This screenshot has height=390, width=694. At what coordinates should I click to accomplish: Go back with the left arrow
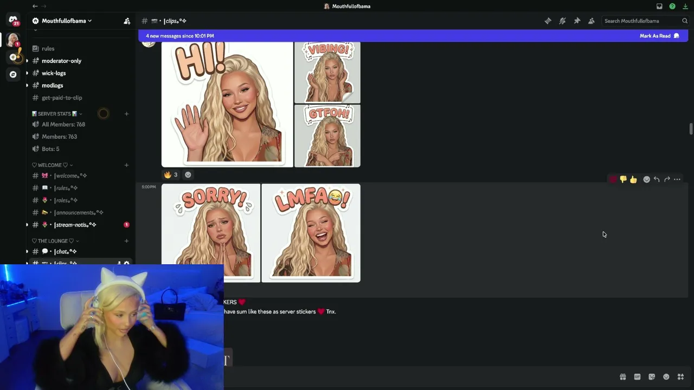35,6
